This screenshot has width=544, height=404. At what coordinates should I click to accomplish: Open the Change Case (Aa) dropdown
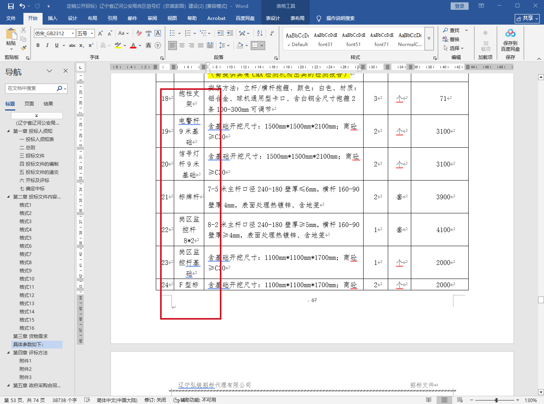[123, 34]
